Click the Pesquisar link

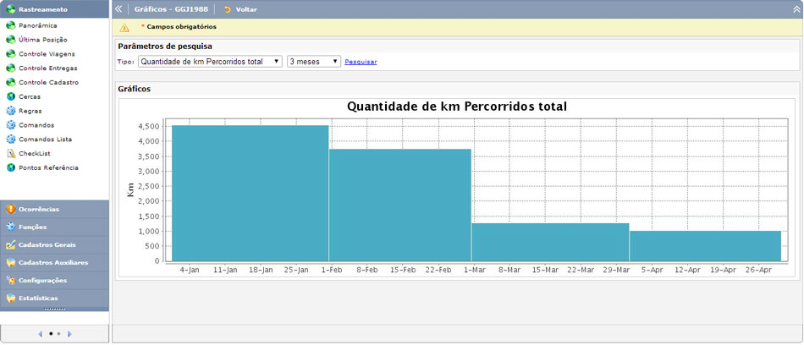361,62
